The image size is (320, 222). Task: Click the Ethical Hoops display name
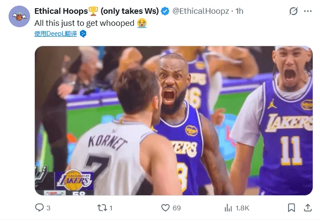(61, 11)
